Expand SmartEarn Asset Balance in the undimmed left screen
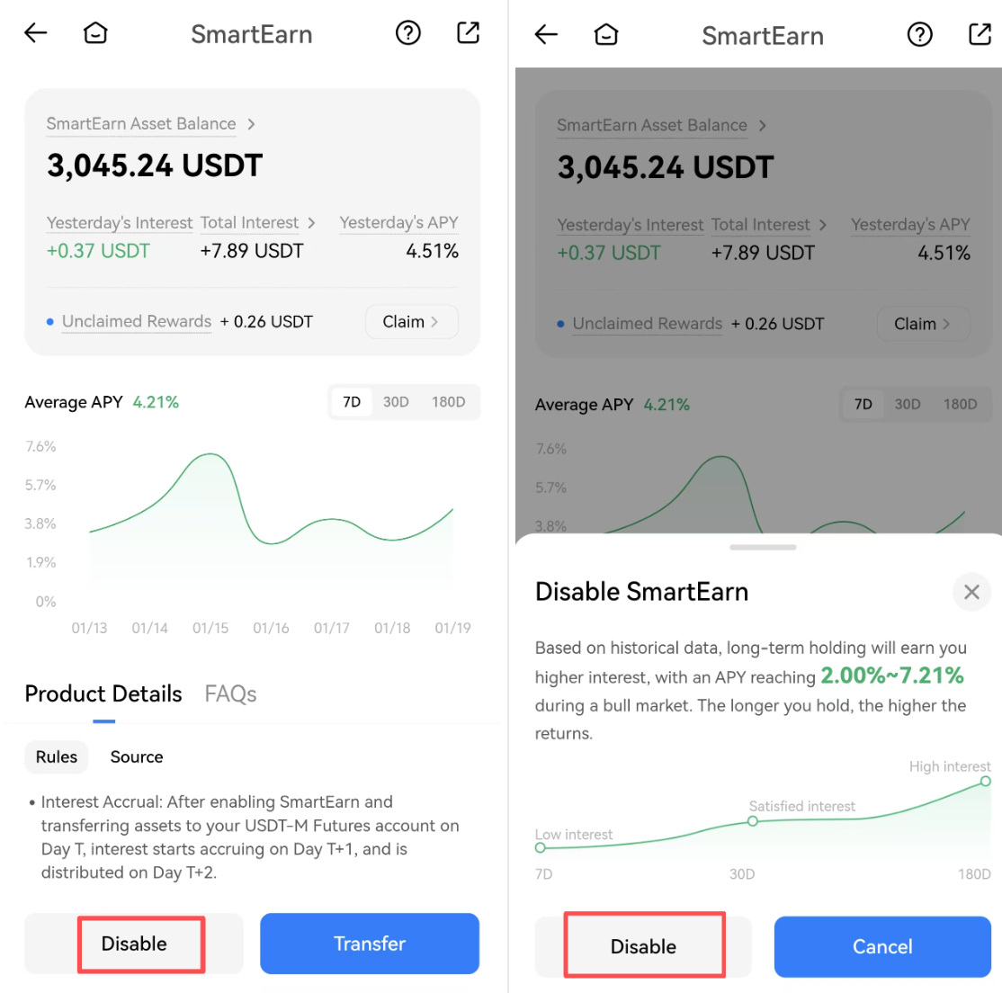This screenshot has width=1002, height=993. [150, 124]
